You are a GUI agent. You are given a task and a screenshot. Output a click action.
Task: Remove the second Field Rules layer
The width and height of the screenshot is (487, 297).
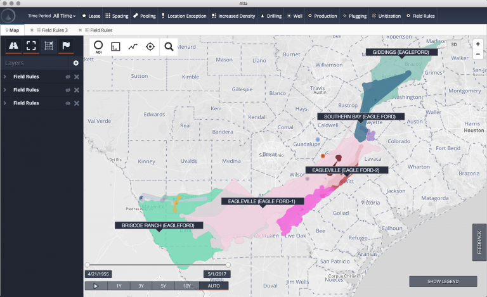77,90
